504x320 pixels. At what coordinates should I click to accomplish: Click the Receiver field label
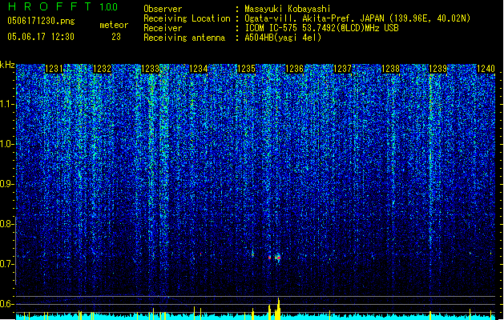coord(163,28)
